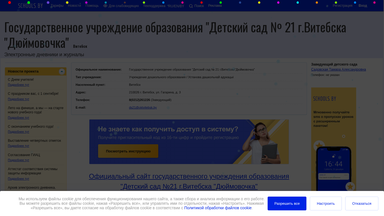
Task: Click the ds21@oktvitebsk.by email link
Action: tap(143, 107)
